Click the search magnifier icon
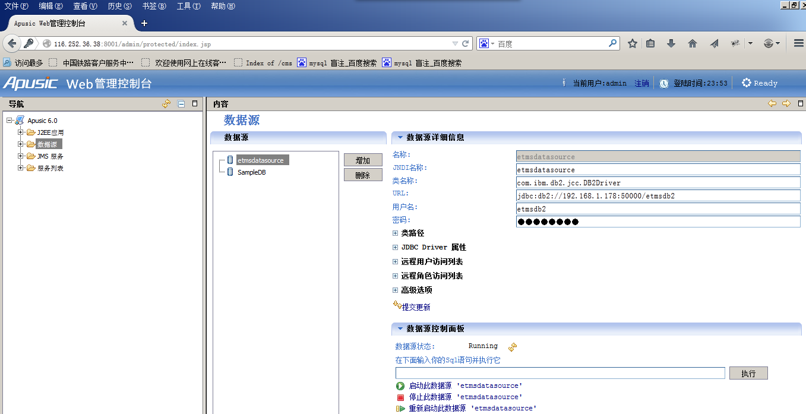806x414 pixels. coord(612,43)
